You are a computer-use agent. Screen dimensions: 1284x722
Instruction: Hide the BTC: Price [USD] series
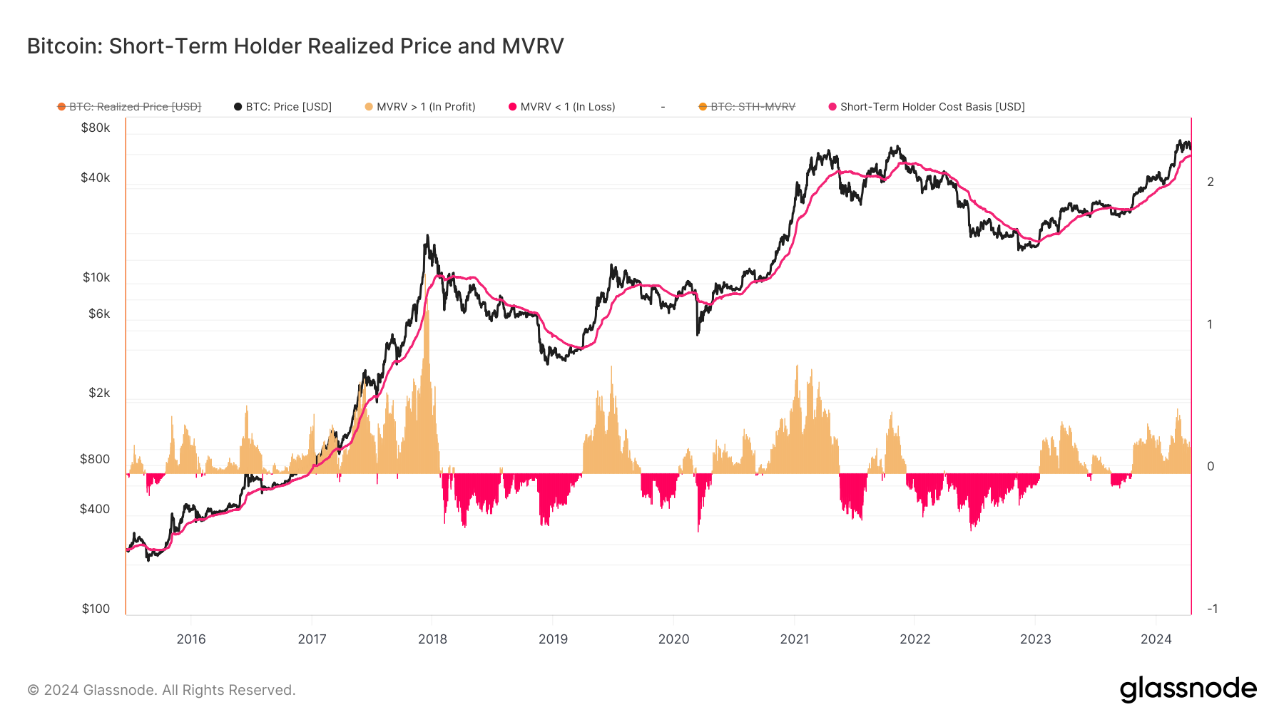(289, 107)
